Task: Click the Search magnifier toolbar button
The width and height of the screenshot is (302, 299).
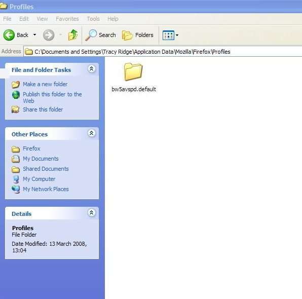Action: [100, 35]
